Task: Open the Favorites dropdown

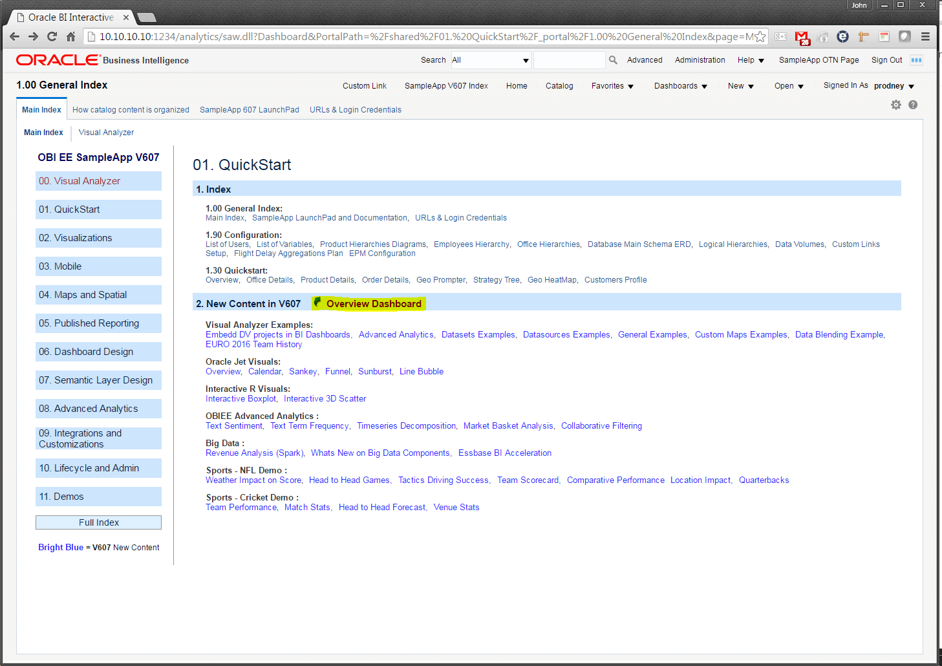Action: pos(612,86)
